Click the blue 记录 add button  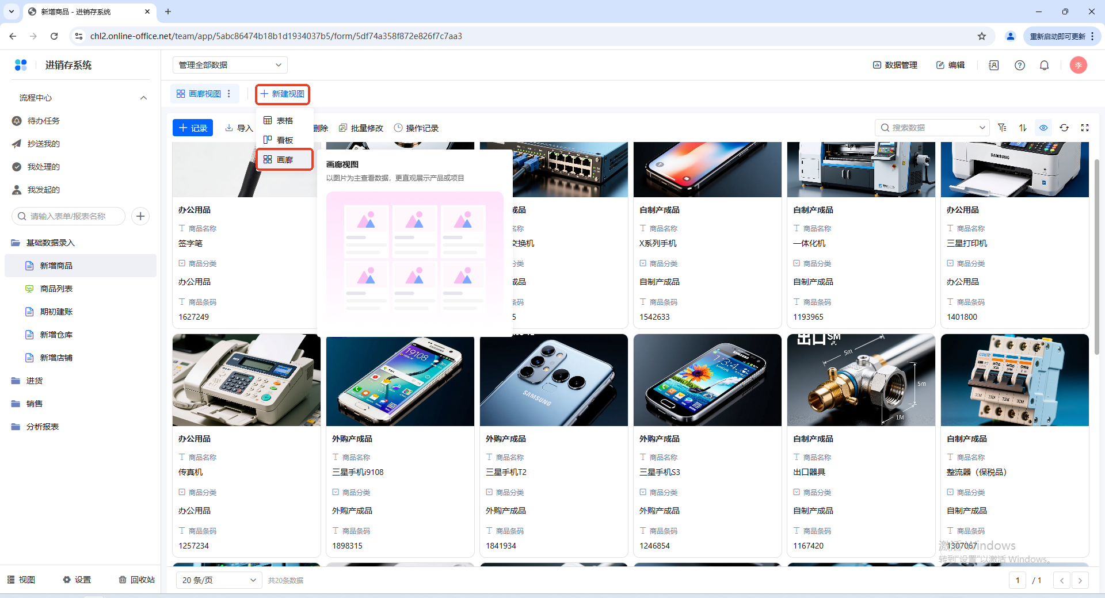pyautogui.click(x=193, y=128)
